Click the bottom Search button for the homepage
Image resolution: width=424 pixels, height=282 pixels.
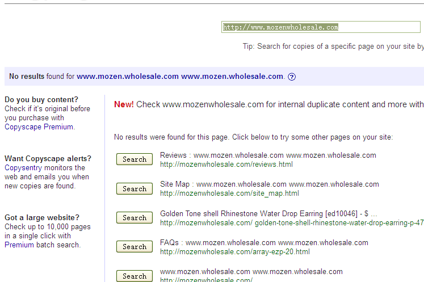pos(135,276)
